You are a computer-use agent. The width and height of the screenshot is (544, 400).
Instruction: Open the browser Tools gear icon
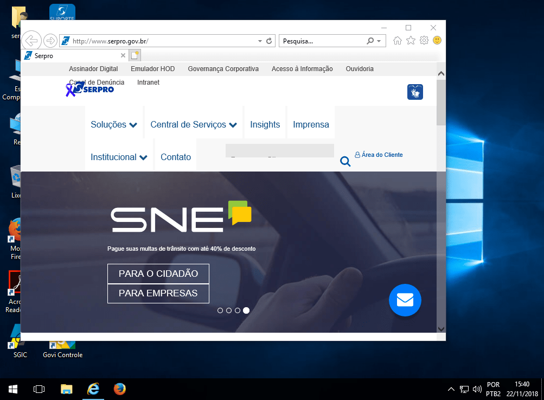coord(424,41)
